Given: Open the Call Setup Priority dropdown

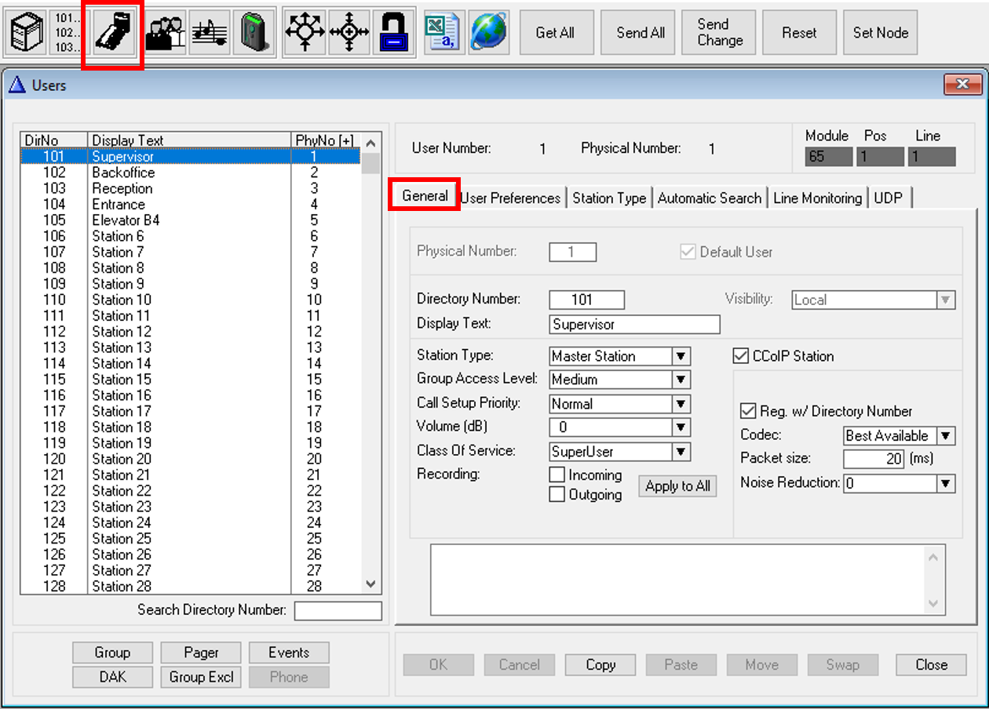Looking at the screenshot, I should point(681,404).
